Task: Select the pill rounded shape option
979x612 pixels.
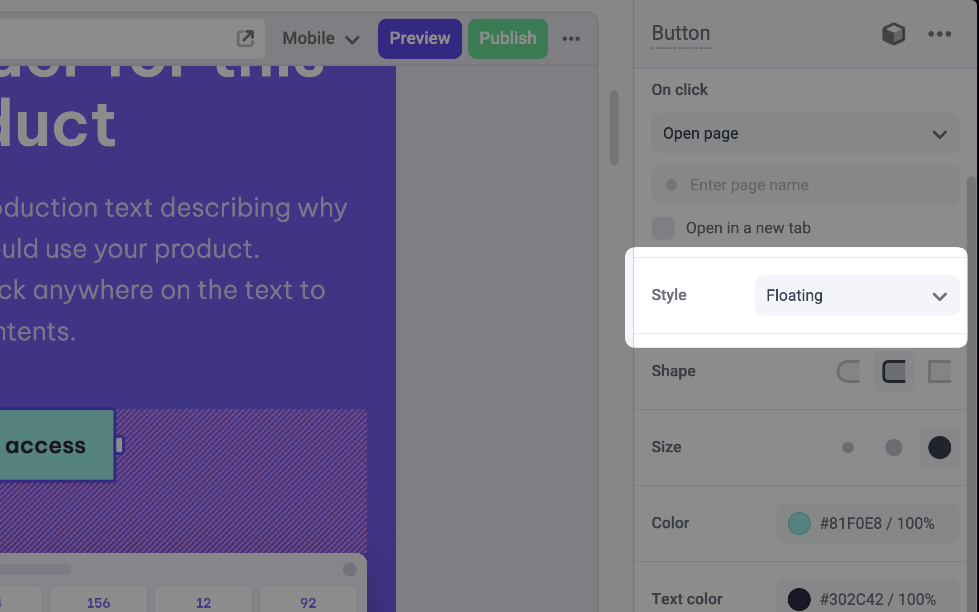Action: click(x=848, y=372)
